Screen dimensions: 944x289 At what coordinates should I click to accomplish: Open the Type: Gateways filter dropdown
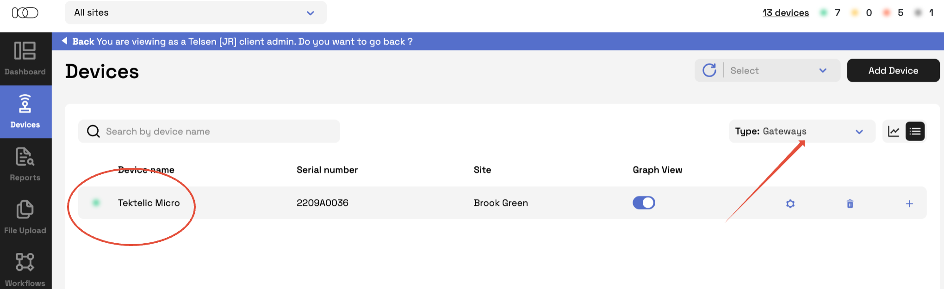(x=801, y=132)
